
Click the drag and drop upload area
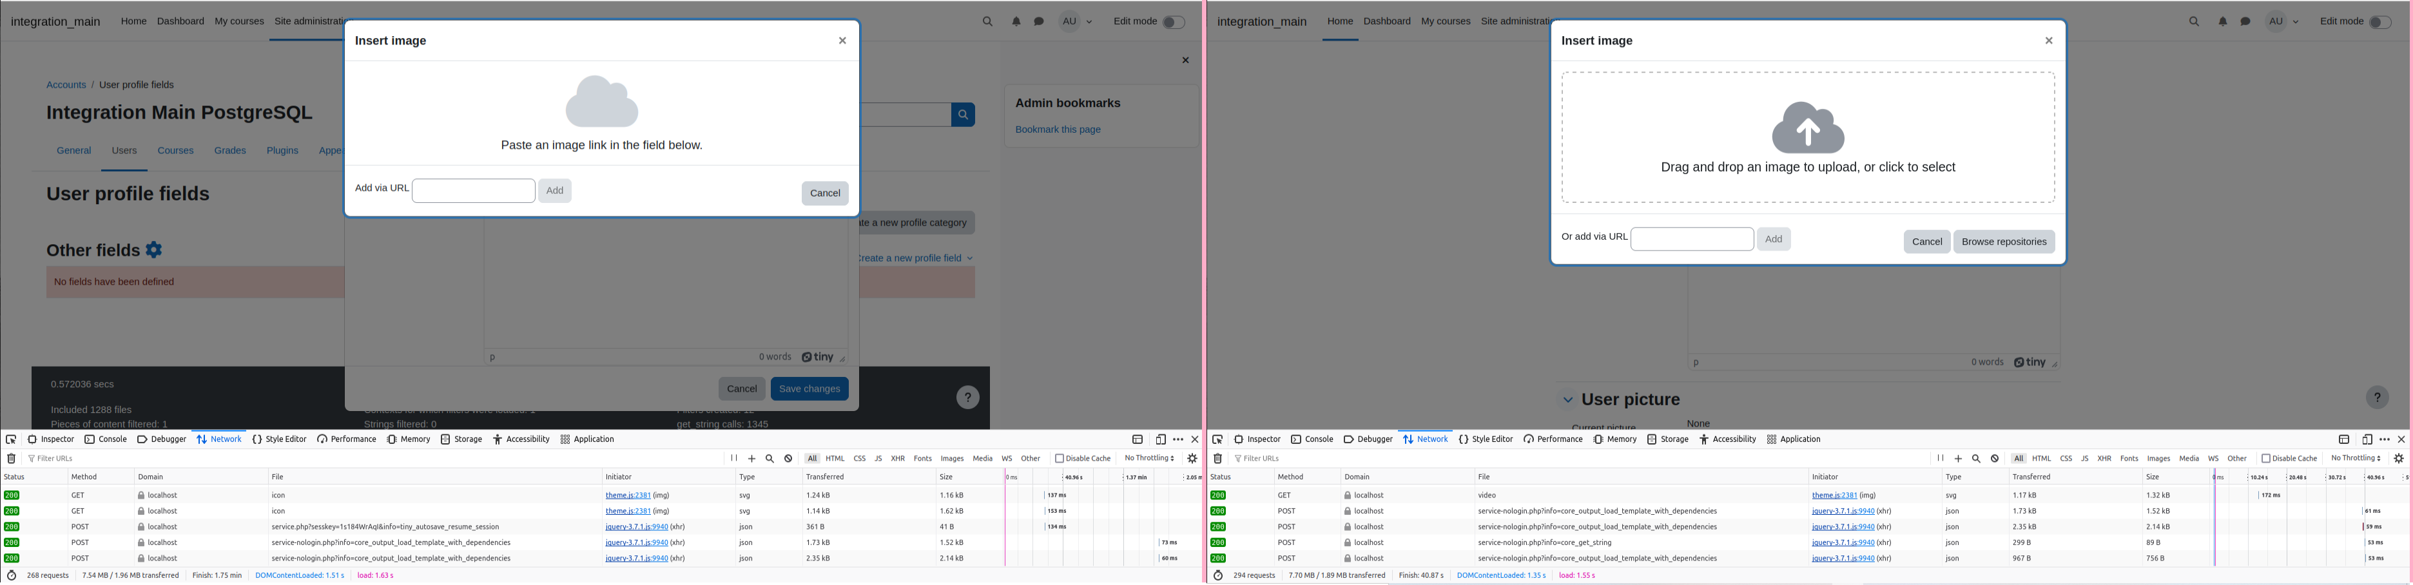point(1808,138)
